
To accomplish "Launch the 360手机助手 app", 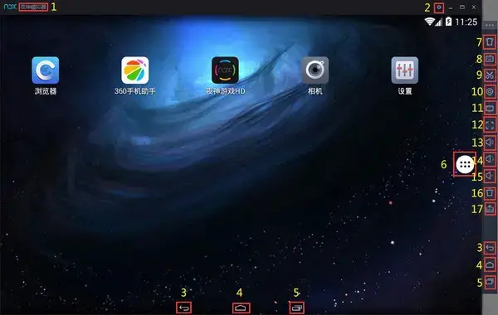I will 135,70.
